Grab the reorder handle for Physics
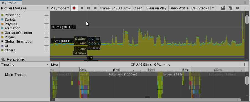 [47, 24]
